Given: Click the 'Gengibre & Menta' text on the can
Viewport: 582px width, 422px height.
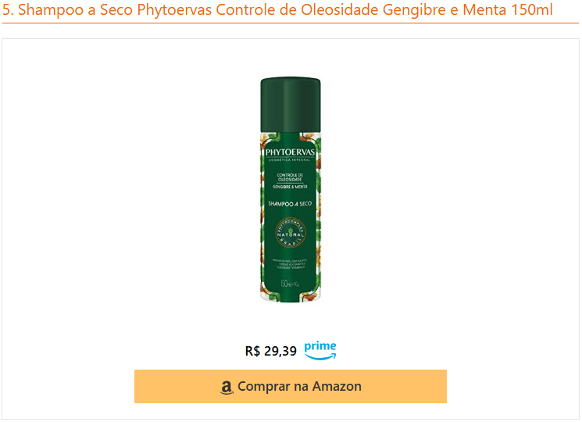Looking at the screenshot, I should [290, 187].
